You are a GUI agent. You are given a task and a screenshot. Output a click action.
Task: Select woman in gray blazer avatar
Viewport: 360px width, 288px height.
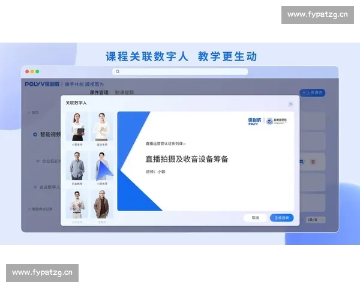click(102, 166)
